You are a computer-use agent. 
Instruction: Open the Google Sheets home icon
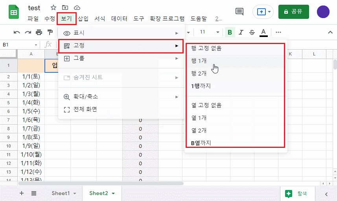coord(13,12)
